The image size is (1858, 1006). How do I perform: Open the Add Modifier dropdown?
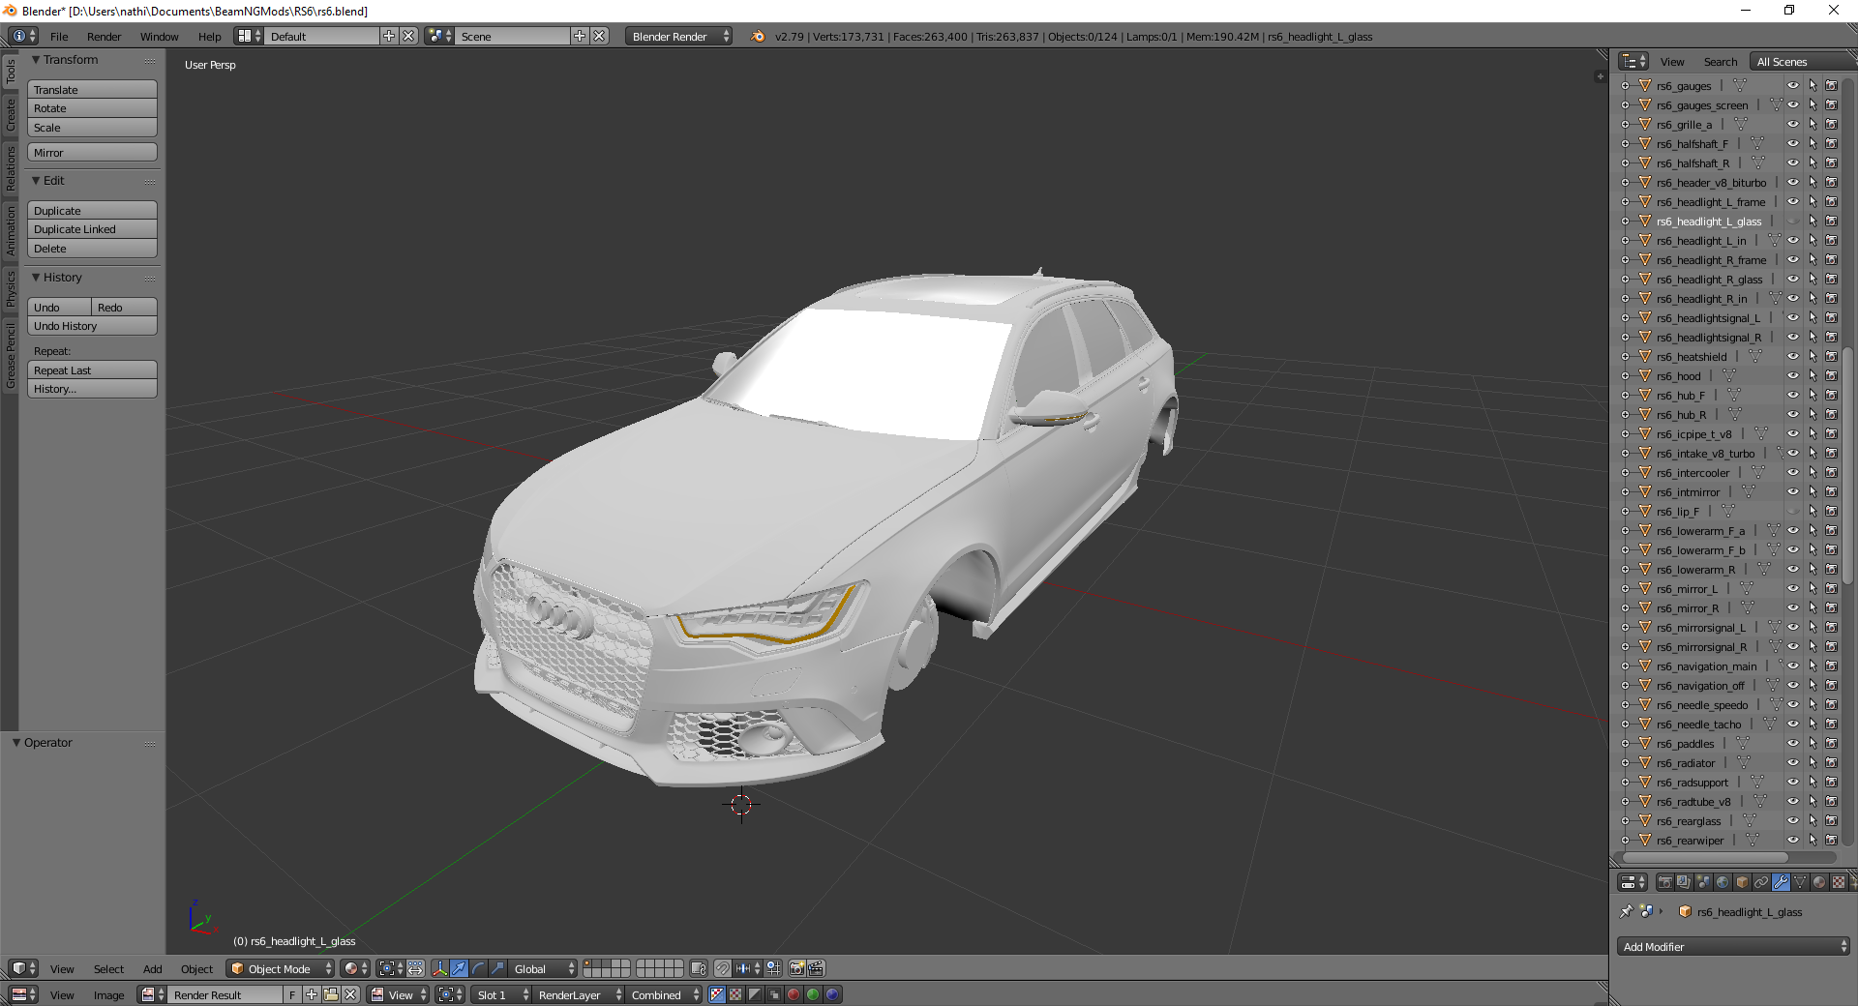(1732, 947)
